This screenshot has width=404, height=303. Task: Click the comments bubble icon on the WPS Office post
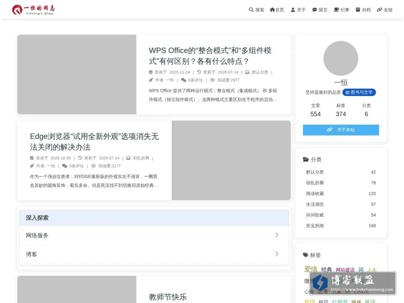(183, 80)
